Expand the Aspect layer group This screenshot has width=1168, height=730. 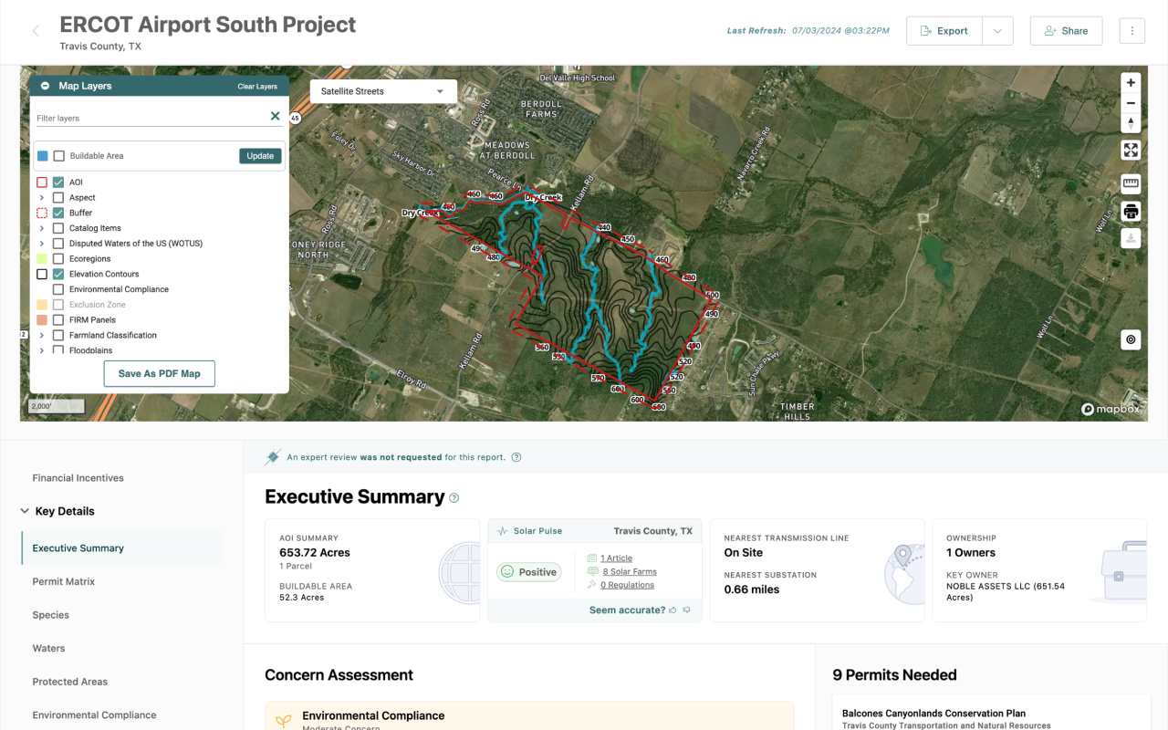click(41, 197)
